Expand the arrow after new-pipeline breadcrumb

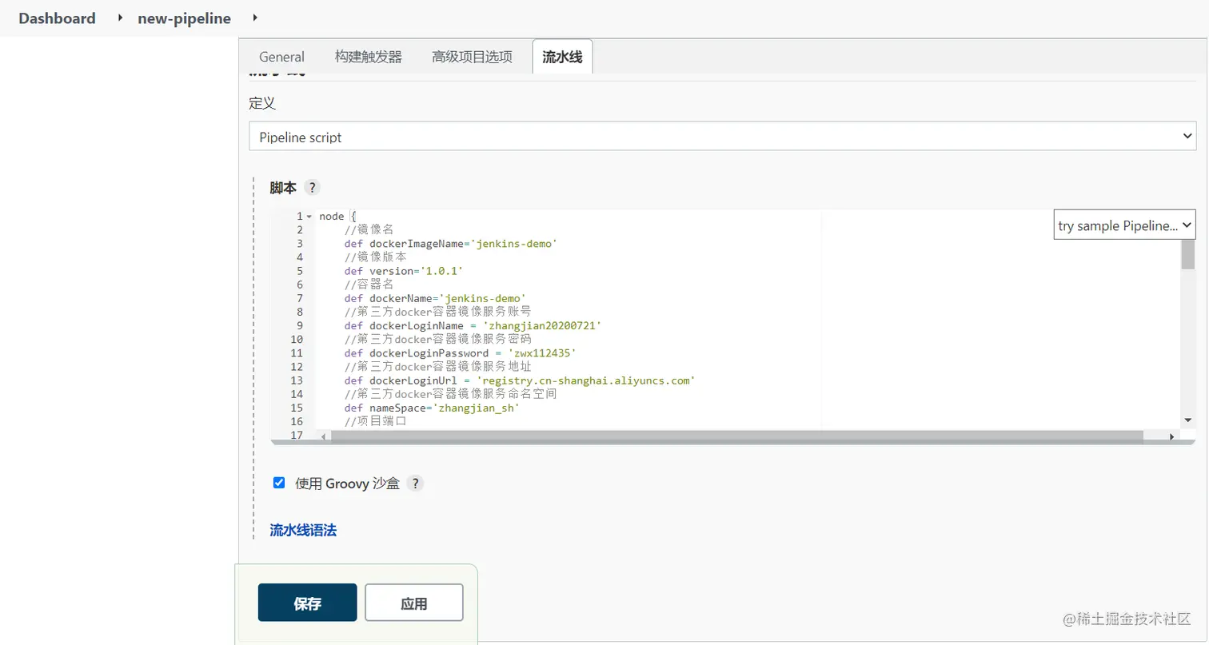tap(254, 18)
